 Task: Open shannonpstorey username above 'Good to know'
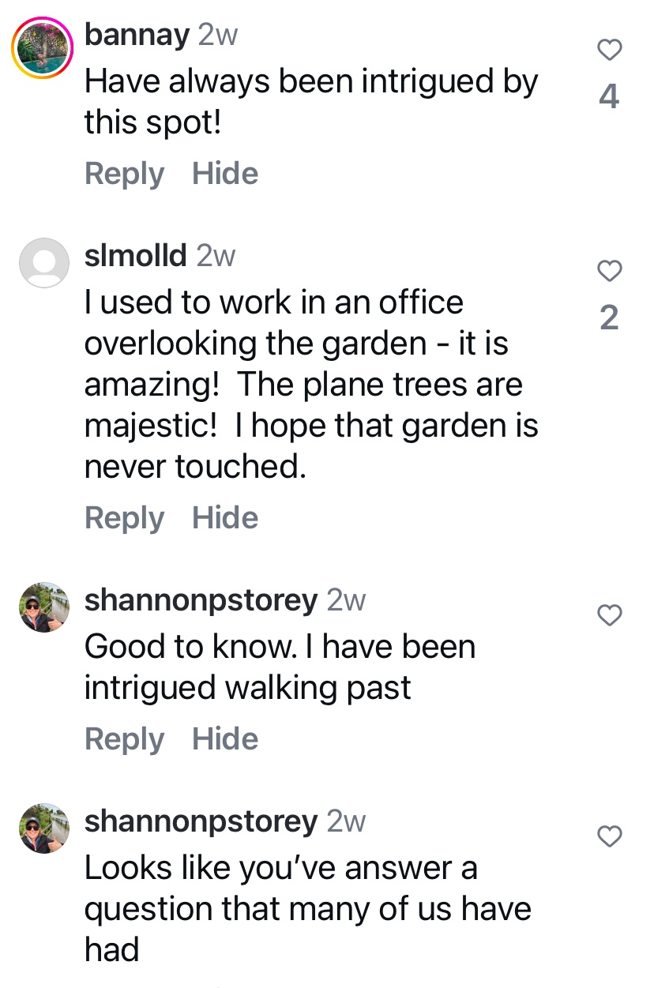pos(201,601)
